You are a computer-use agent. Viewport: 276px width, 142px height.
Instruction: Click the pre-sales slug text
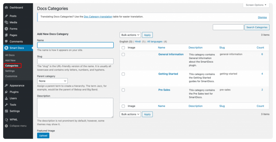point(225,90)
